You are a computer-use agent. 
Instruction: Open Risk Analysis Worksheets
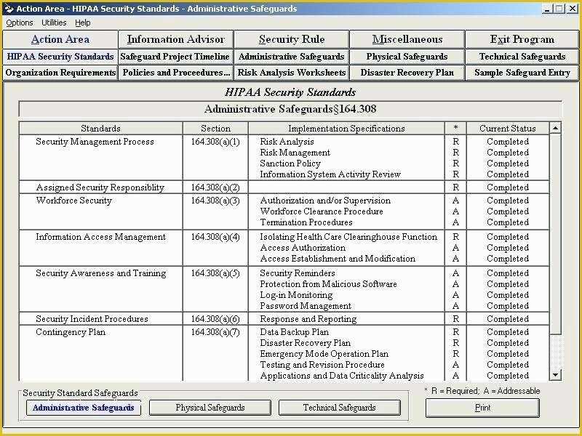pyautogui.click(x=292, y=73)
